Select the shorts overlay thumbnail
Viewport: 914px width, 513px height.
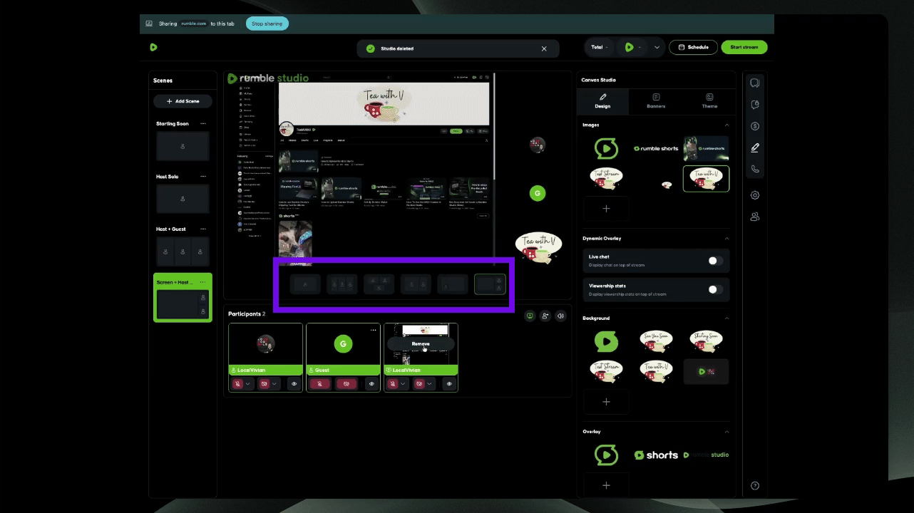(656, 455)
